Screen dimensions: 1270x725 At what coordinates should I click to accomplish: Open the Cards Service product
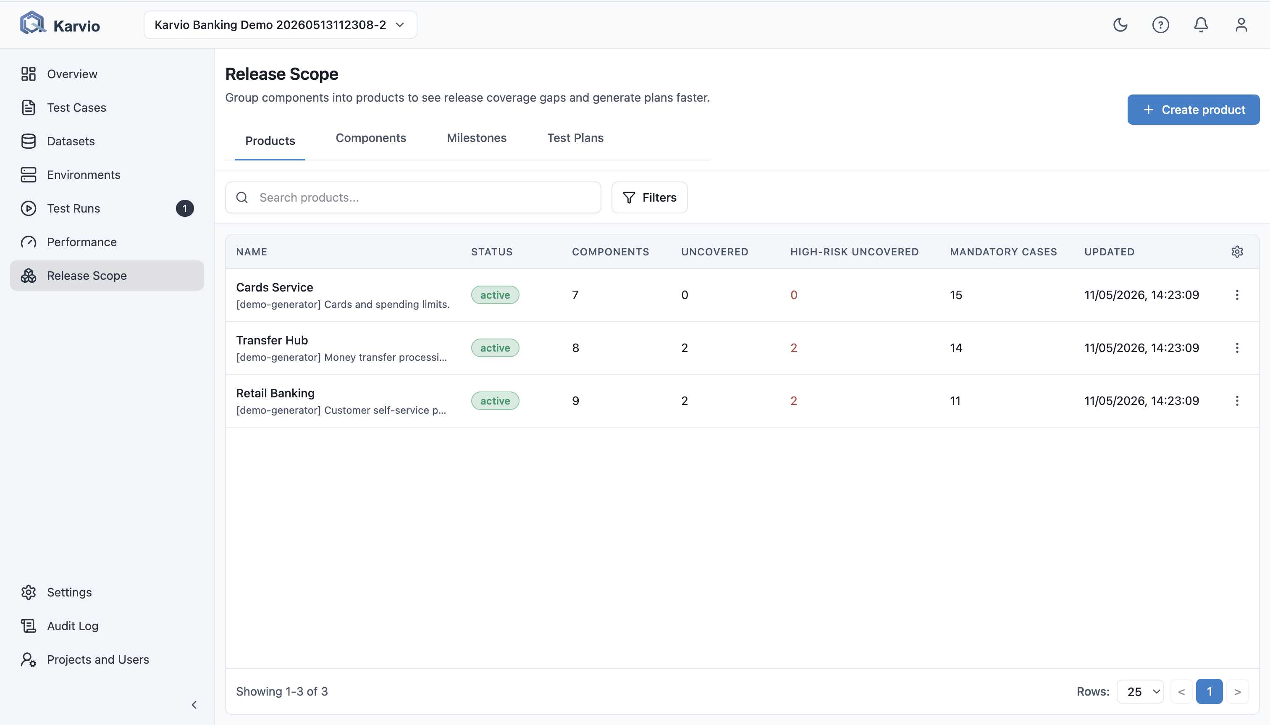(274, 287)
